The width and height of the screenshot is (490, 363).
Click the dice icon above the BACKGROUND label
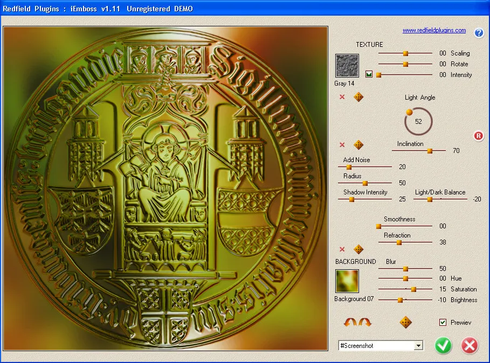click(358, 249)
